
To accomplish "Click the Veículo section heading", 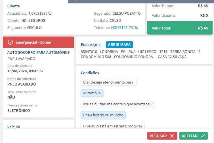I will point(14,127).
